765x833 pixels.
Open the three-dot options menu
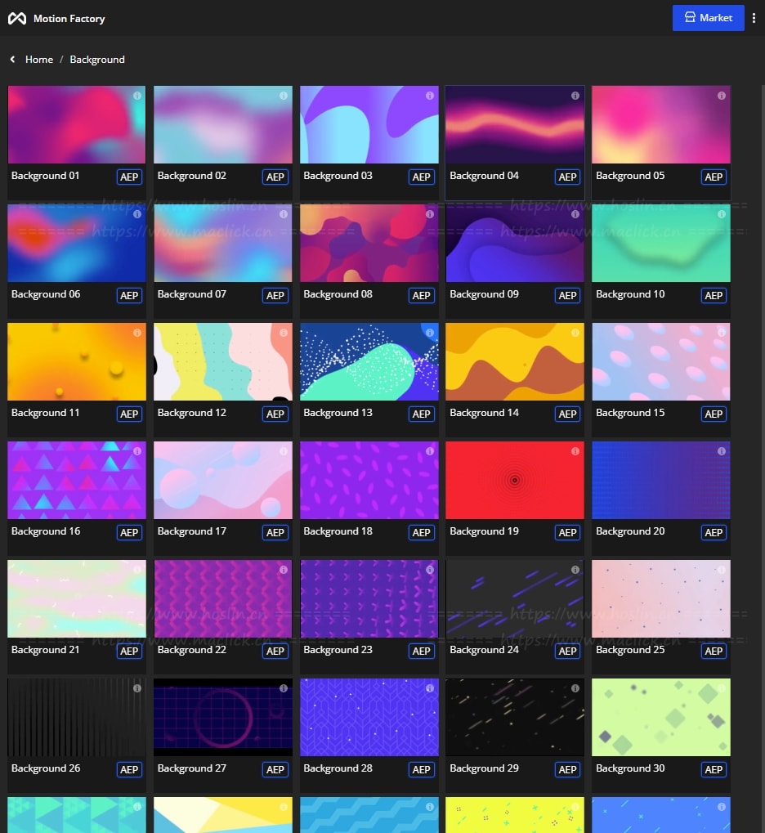point(754,18)
